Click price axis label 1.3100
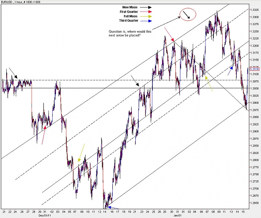 [254, 74]
